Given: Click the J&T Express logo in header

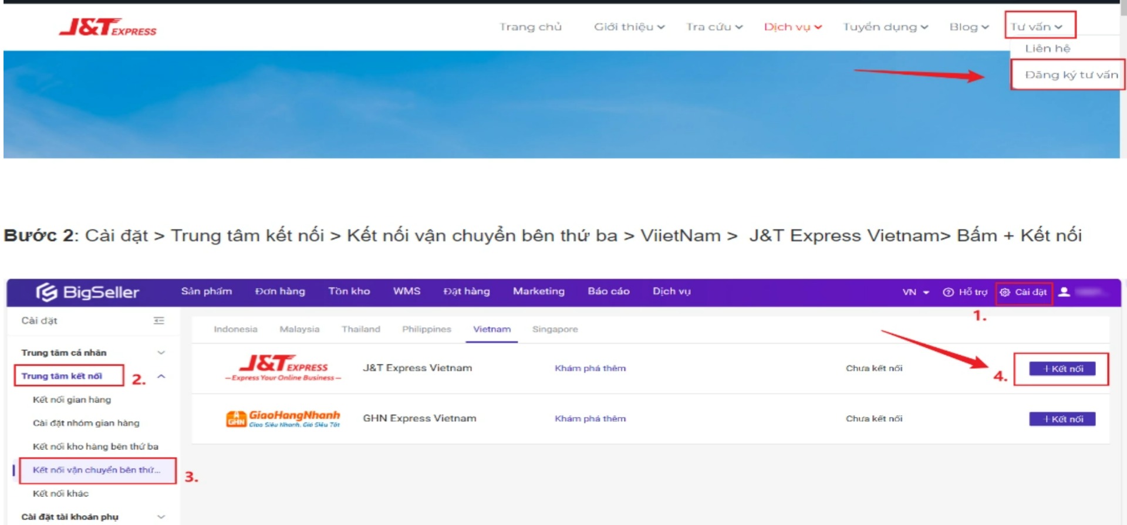Looking at the screenshot, I should (108, 27).
